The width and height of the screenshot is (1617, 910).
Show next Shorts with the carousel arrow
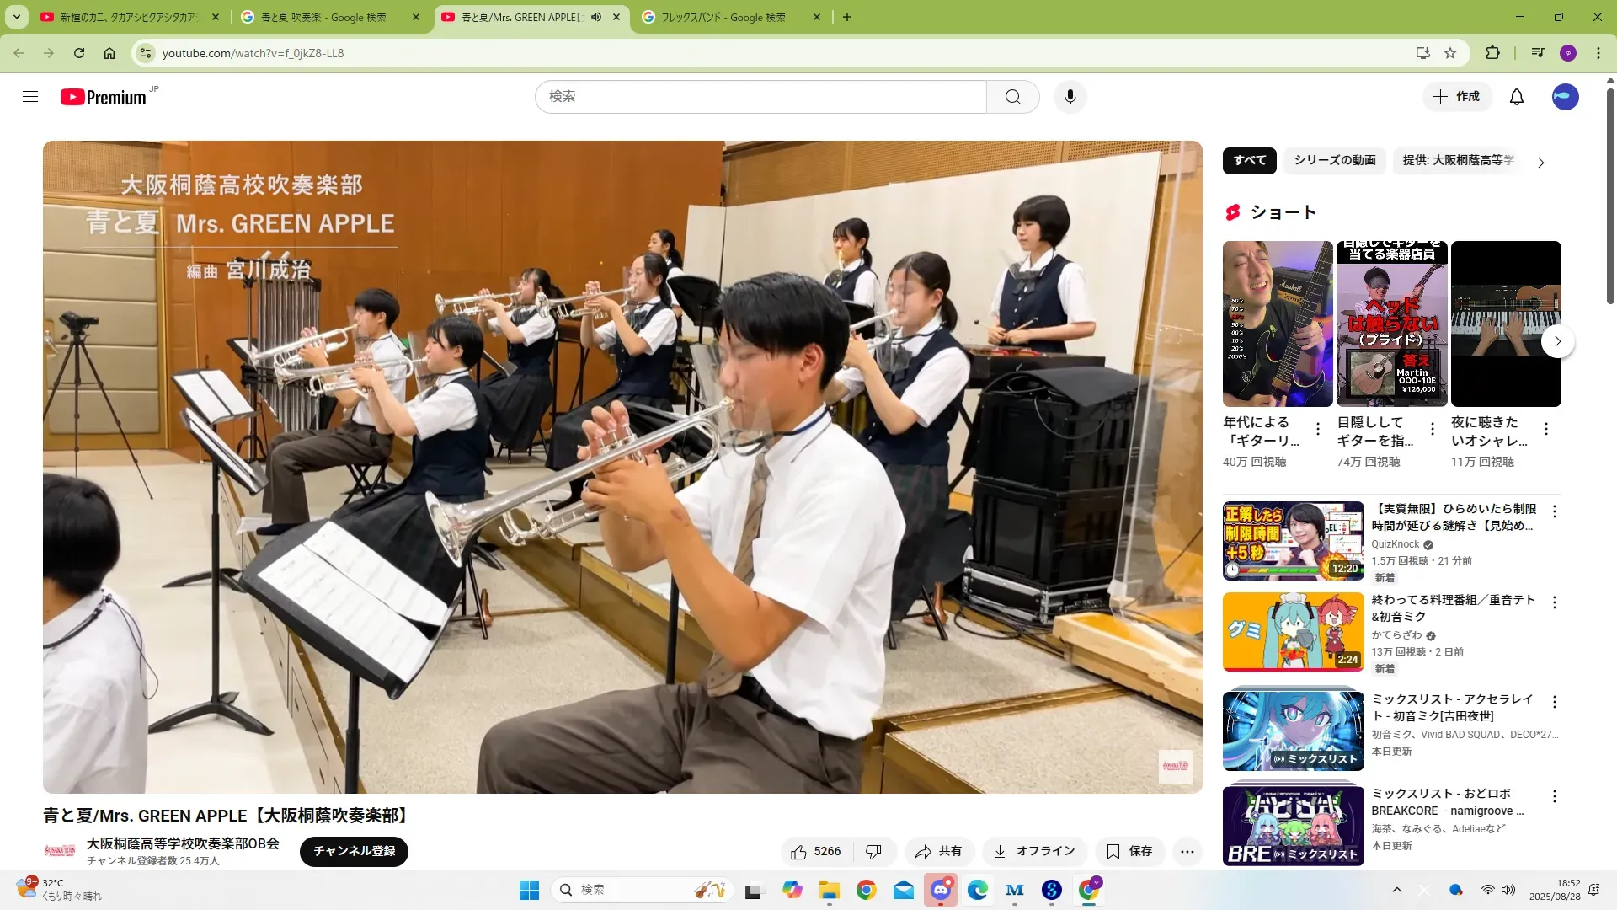(1557, 341)
